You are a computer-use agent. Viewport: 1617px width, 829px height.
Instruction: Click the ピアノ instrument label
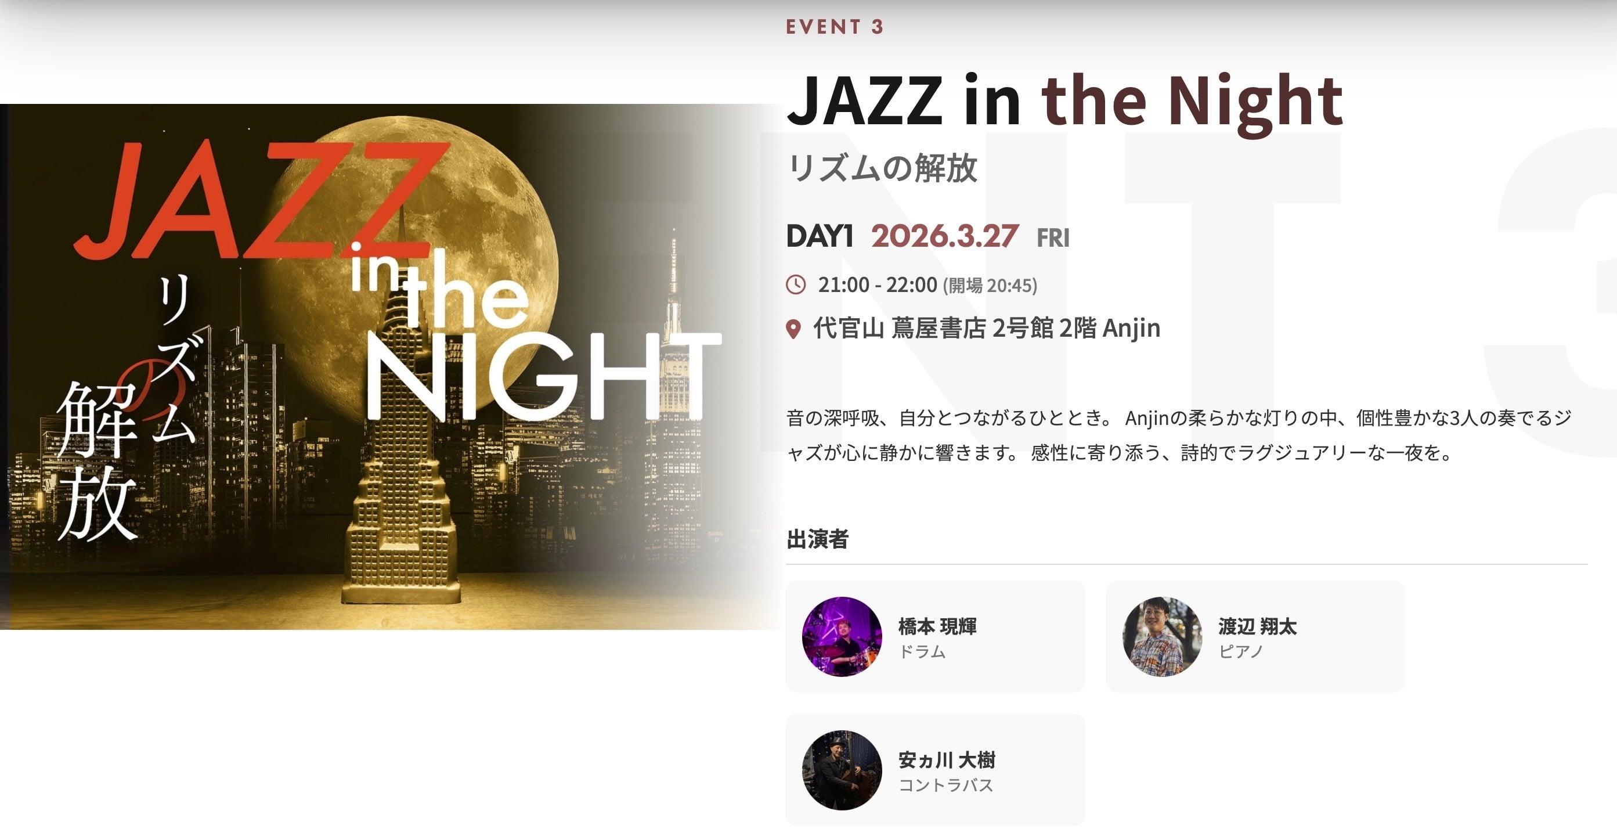point(1241,652)
